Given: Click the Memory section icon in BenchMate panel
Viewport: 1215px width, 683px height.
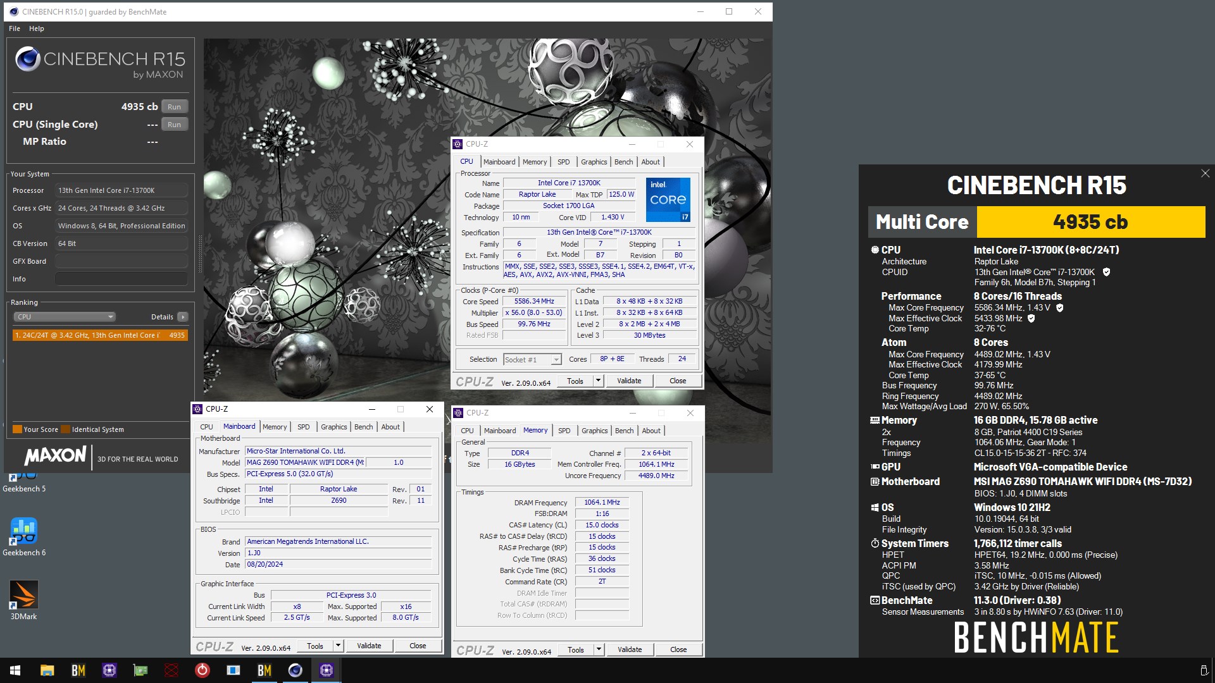Looking at the screenshot, I should pyautogui.click(x=875, y=420).
